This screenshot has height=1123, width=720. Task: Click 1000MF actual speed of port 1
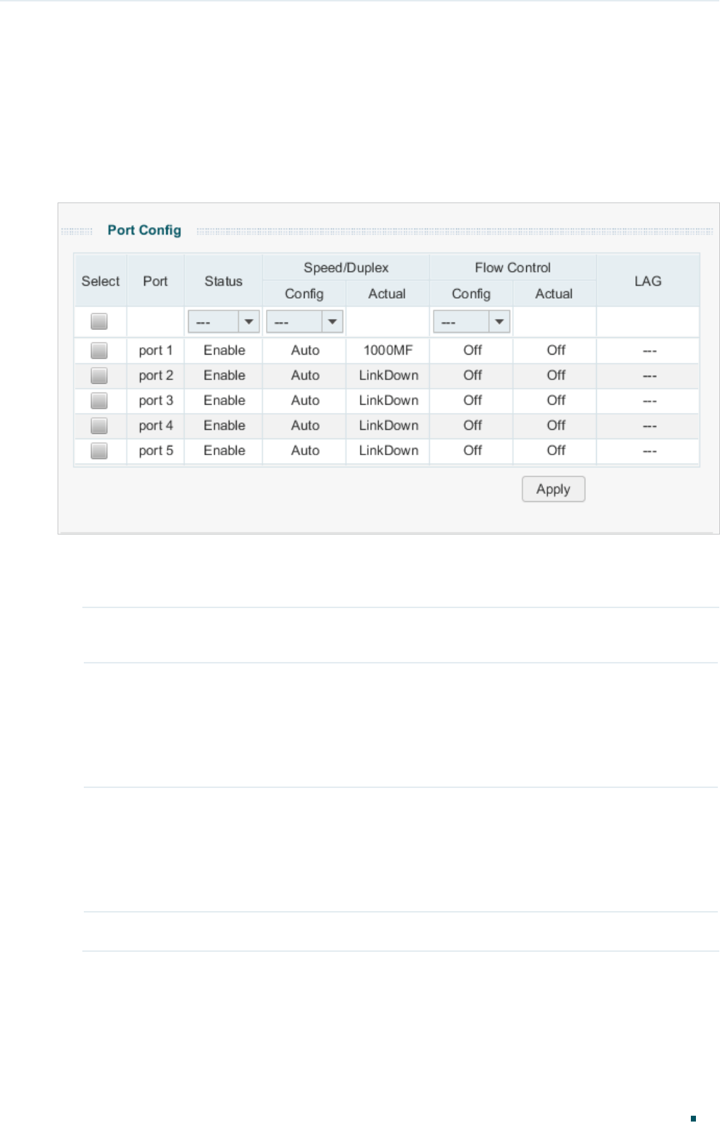pos(388,350)
